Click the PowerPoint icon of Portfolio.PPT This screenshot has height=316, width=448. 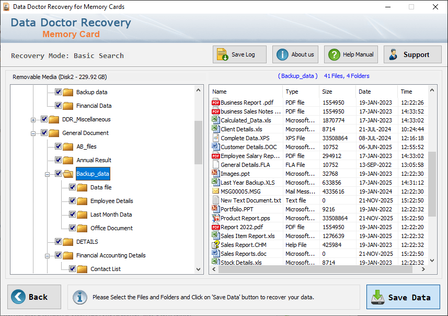(215, 209)
